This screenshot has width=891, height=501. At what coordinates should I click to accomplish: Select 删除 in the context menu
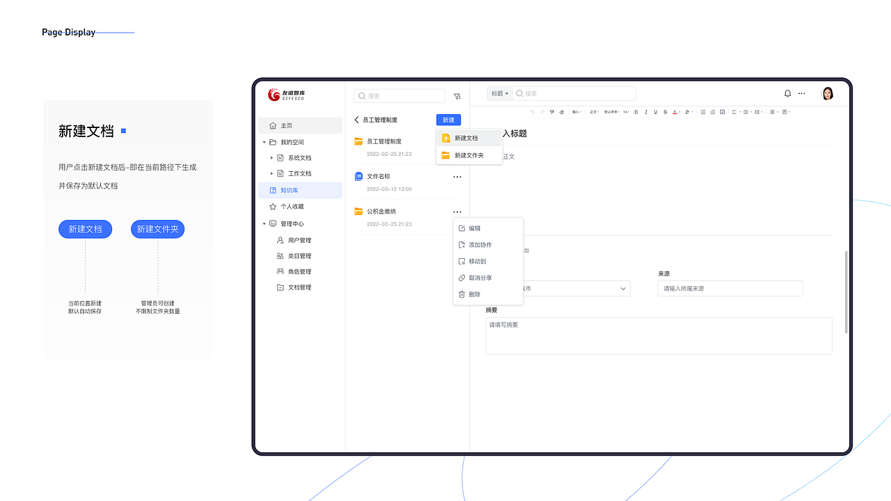488,294
